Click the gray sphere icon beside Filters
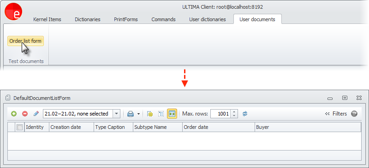The image size is (369, 168). point(354,114)
